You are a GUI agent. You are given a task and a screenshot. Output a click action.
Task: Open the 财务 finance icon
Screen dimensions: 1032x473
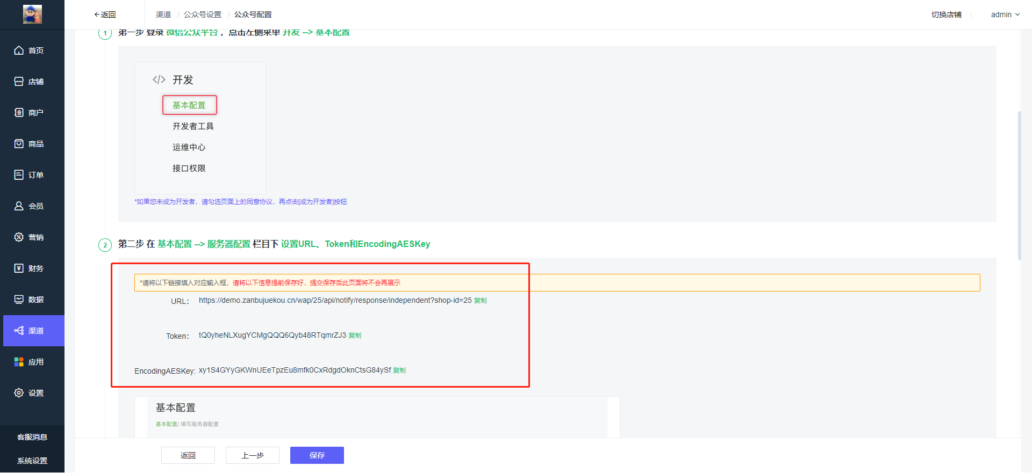19,268
